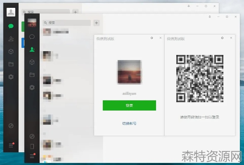Maximize the back WeChat window
The width and height of the screenshot is (244, 165).
point(206,6)
